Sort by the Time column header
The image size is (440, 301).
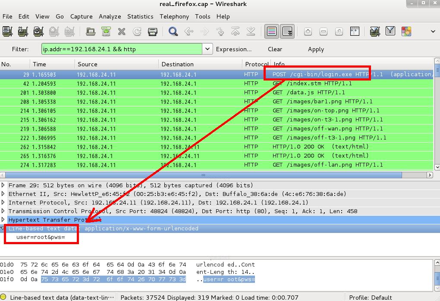pyautogui.click(x=52, y=64)
